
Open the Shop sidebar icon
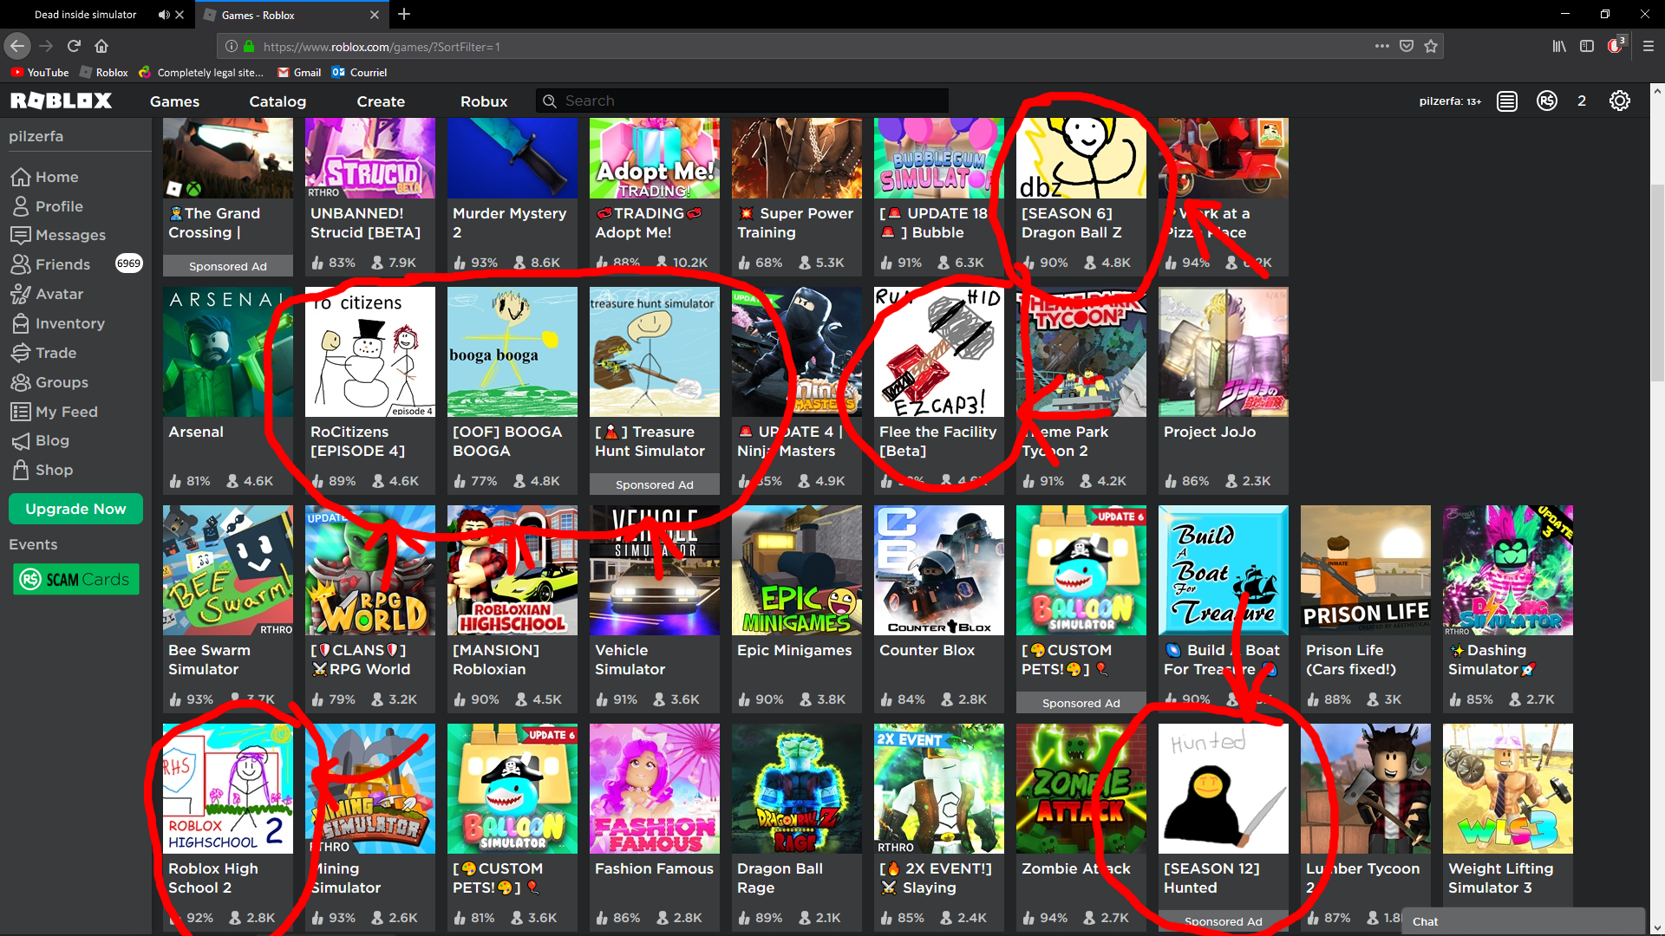point(21,470)
